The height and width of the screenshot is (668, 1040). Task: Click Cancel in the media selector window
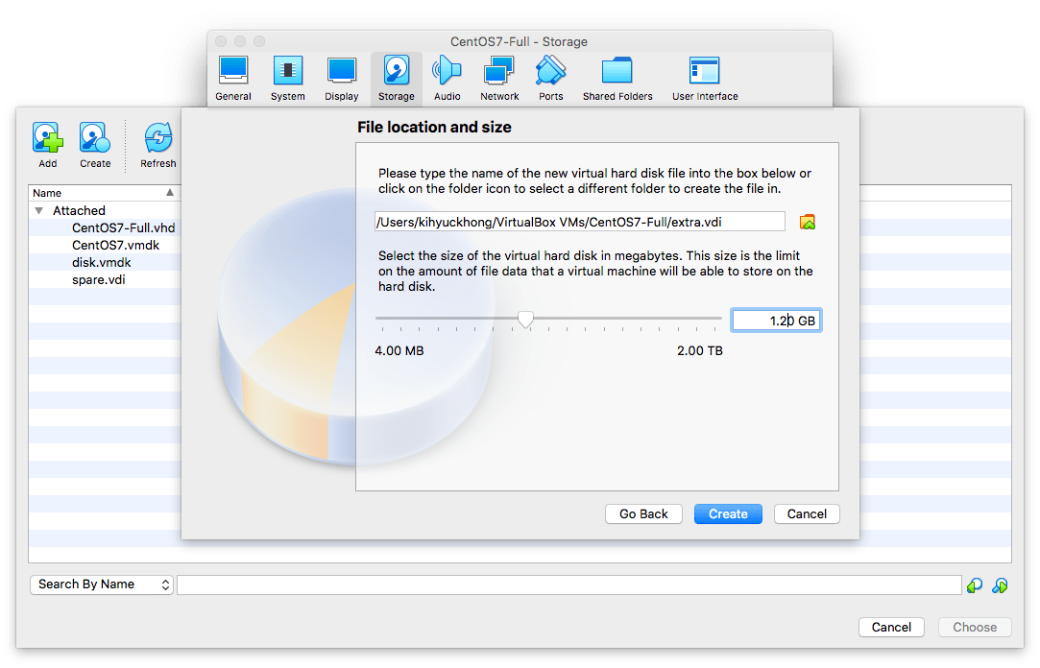891,627
